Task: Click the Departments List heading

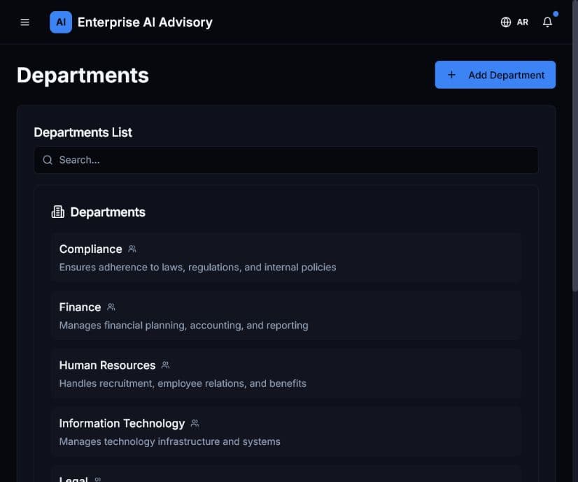Action: (83, 133)
